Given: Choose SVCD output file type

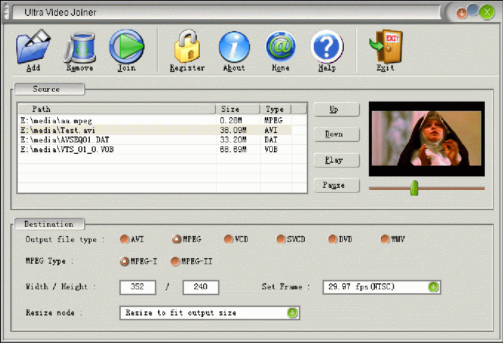Looking at the screenshot, I should pos(281,239).
